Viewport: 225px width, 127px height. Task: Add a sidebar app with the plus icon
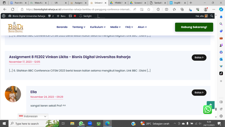221,81
